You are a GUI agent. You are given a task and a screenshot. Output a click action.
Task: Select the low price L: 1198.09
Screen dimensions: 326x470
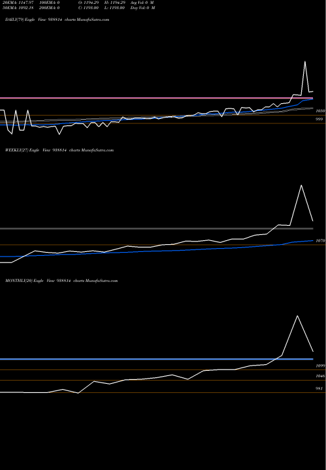[115, 8]
